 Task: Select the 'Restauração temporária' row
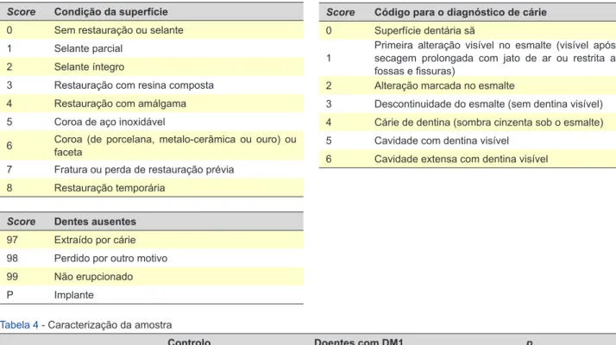[x=152, y=188]
